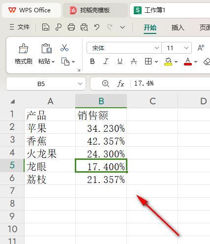Click the Redo arrow
This screenshot has width=210, height=244.
pos(110,27)
